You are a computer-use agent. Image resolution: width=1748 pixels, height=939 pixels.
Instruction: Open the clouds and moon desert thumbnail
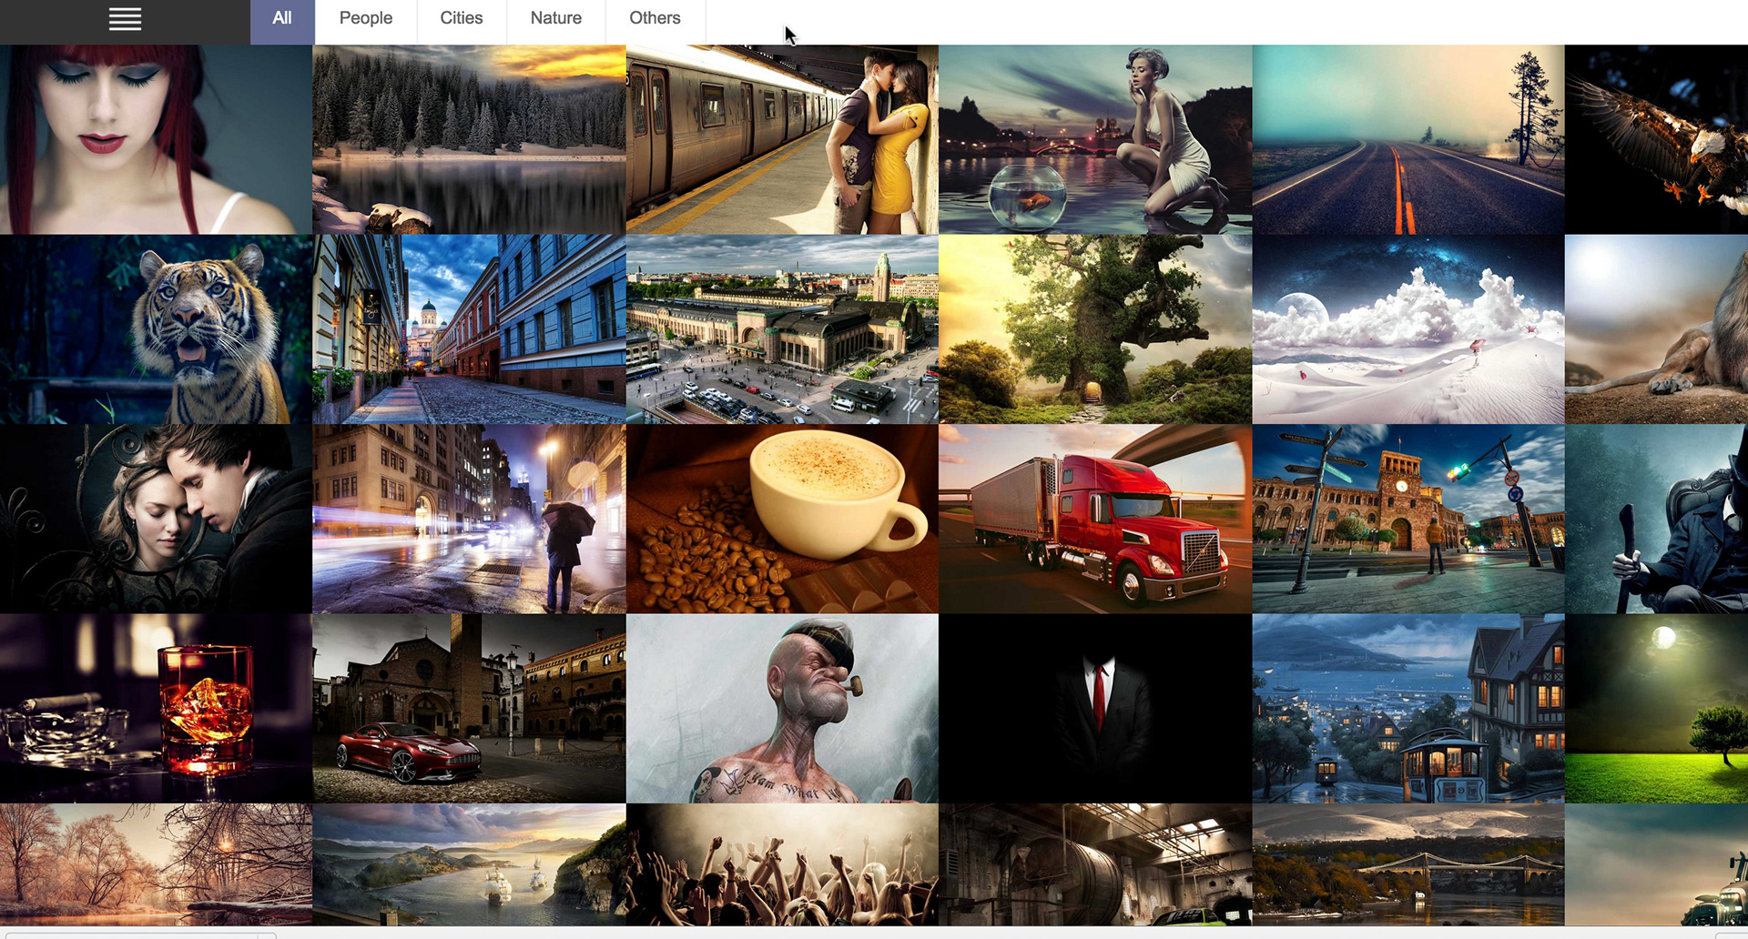tap(1408, 329)
